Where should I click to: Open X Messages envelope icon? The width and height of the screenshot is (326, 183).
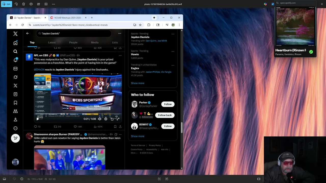tap(15, 69)
